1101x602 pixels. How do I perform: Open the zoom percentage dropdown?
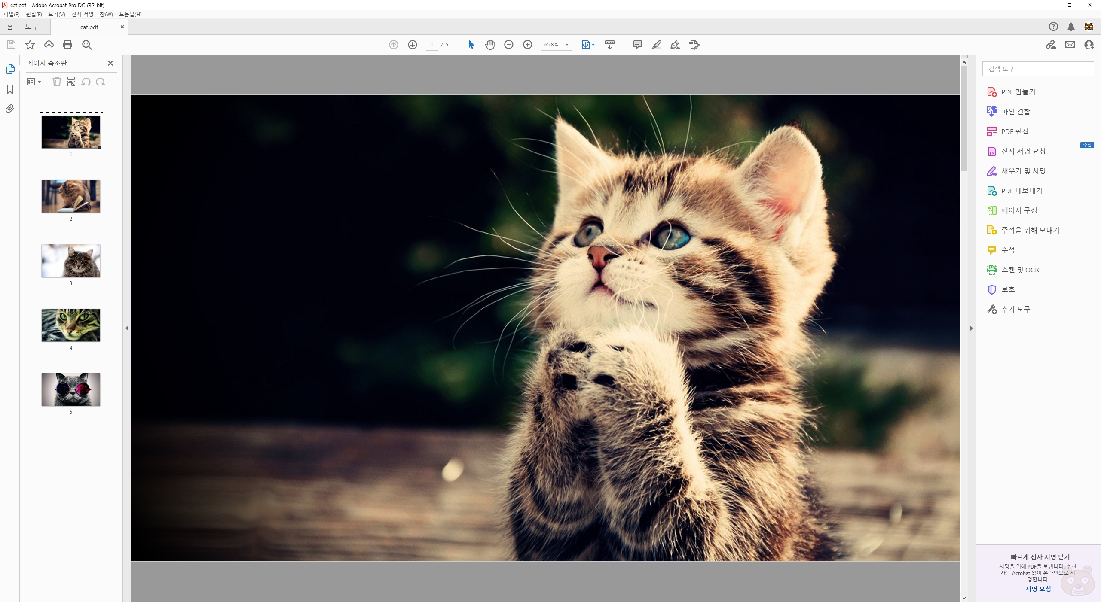[x=567, y=45]
